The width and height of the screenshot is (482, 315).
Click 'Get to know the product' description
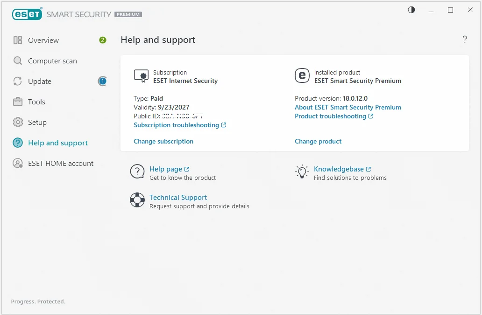coord(183,178)
